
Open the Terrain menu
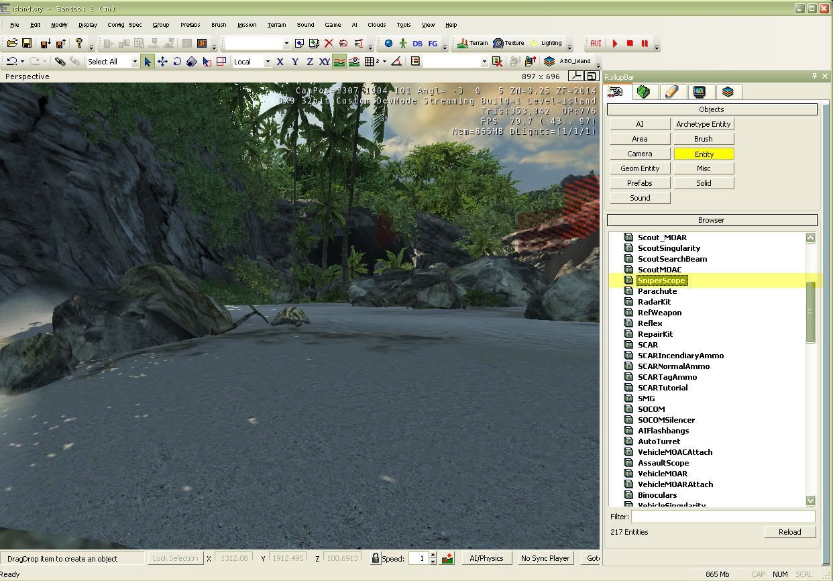pyautogui.click(x=276, y=25)
